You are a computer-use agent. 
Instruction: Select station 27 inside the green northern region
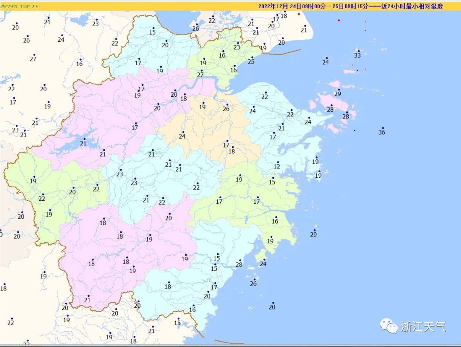201,71
